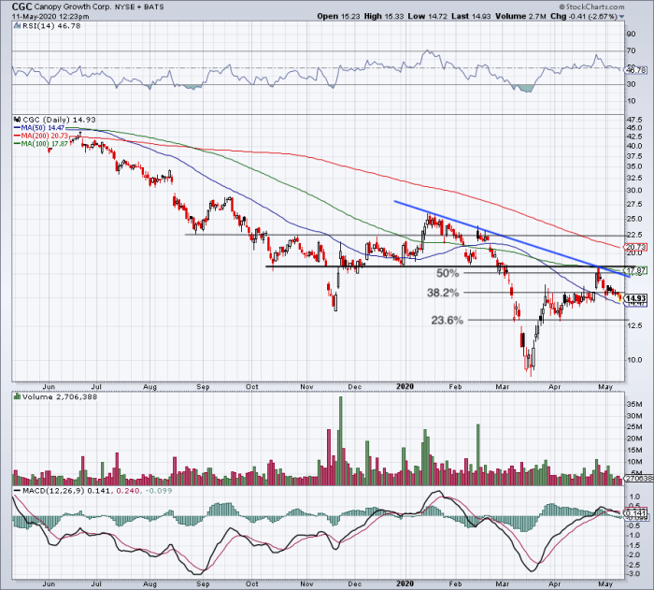Click the StockCharts.com watermark link
Screen dimensions: 654x590
point(591,7)
